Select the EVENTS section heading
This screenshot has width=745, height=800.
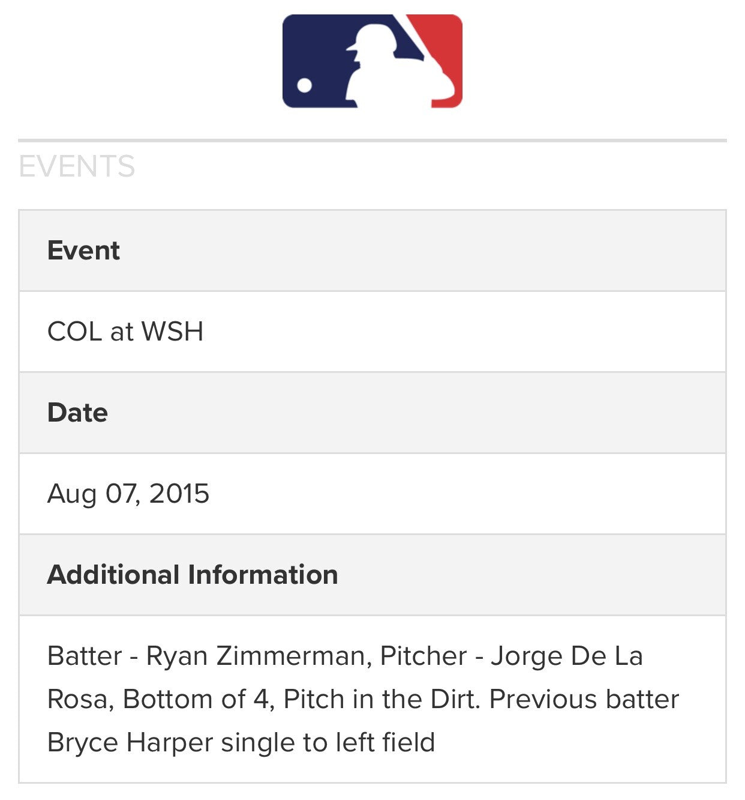[x=77, y=166]
